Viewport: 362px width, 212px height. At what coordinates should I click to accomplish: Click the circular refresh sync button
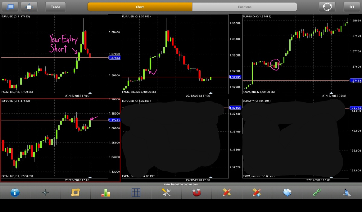tap(327, 7)
